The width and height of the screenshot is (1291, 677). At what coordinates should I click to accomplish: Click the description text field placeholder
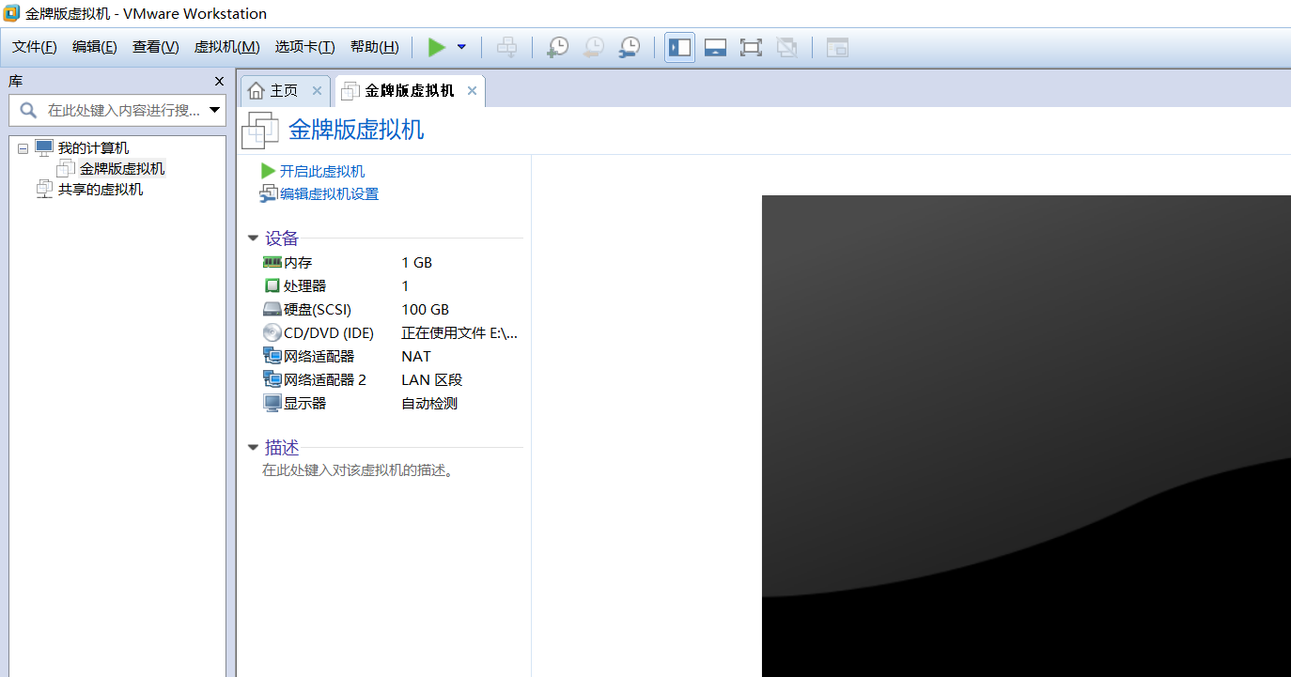(359, 470)
